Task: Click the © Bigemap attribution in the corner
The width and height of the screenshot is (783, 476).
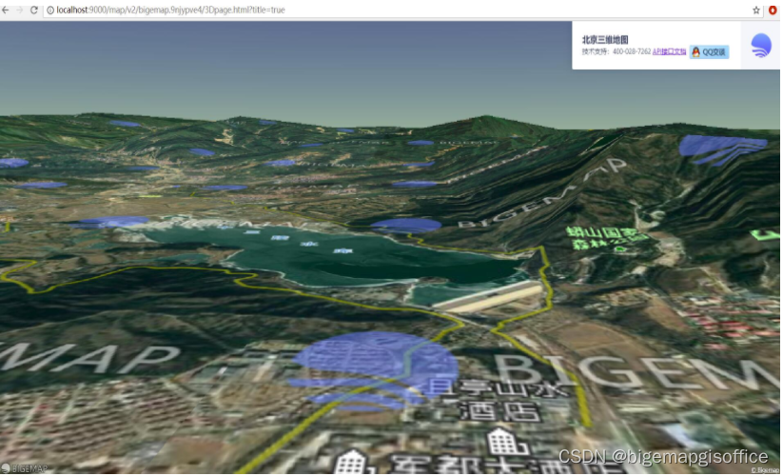Action: click(765, 470)
